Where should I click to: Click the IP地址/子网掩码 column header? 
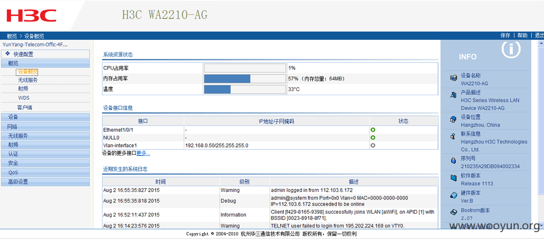click(x=277, y=121)
